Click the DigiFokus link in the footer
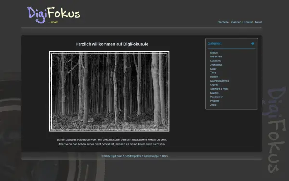The height and width of the screenshot is (181, 289). pyautogui.click(x=116, y=156)
